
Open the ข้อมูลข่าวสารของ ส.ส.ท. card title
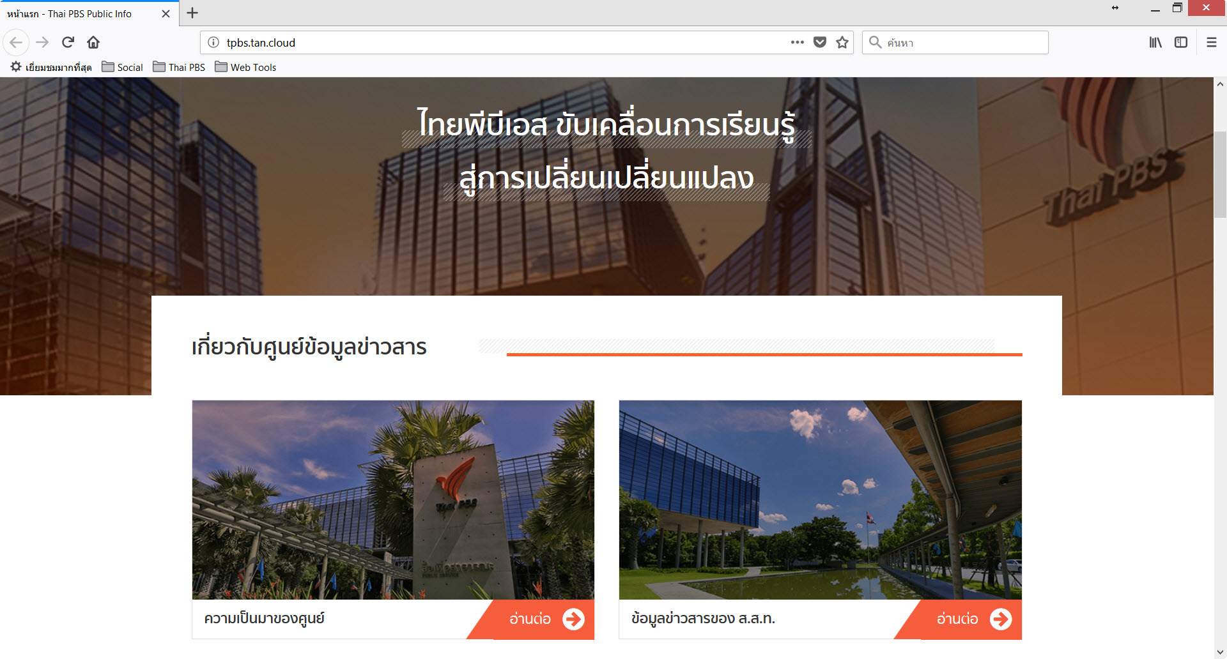[703, 618]
